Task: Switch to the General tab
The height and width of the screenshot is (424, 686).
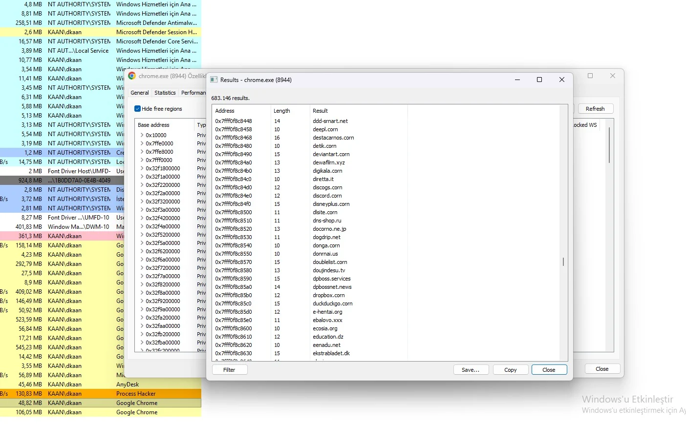Action: [140, 93]
